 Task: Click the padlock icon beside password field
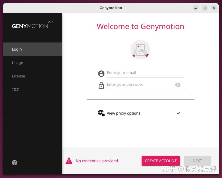[101, 85]
